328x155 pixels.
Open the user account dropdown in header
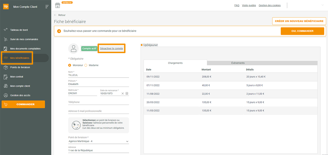(x=322, y=5)
